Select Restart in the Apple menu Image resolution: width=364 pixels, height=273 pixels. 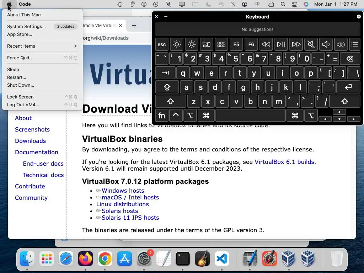pyautogui.click(x=42, y=77)
